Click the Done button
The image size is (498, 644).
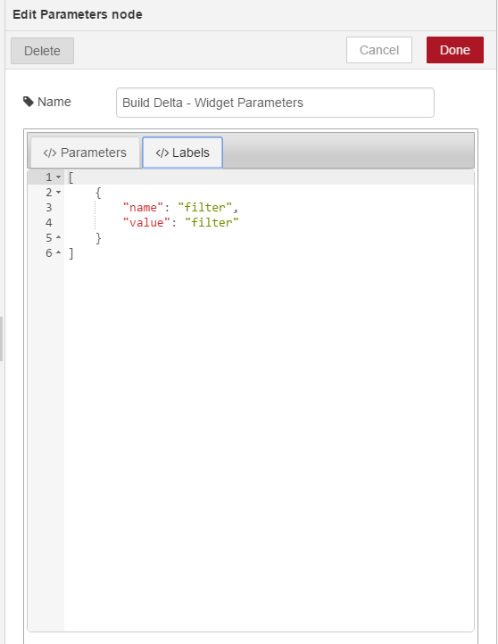pyautogui.click(x=455, y=50)
